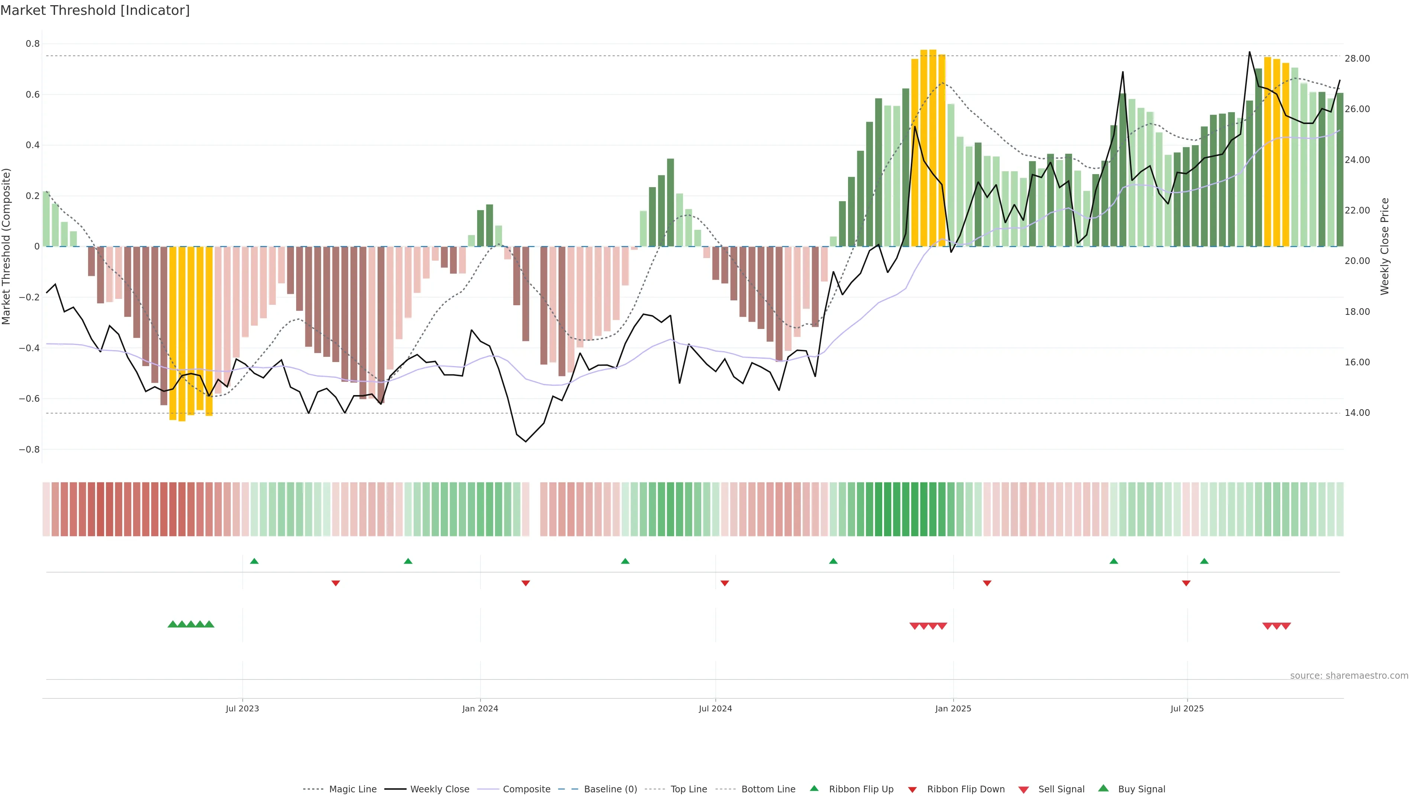Click the Jan 2024 x-axis label

[x=480, y=708]
